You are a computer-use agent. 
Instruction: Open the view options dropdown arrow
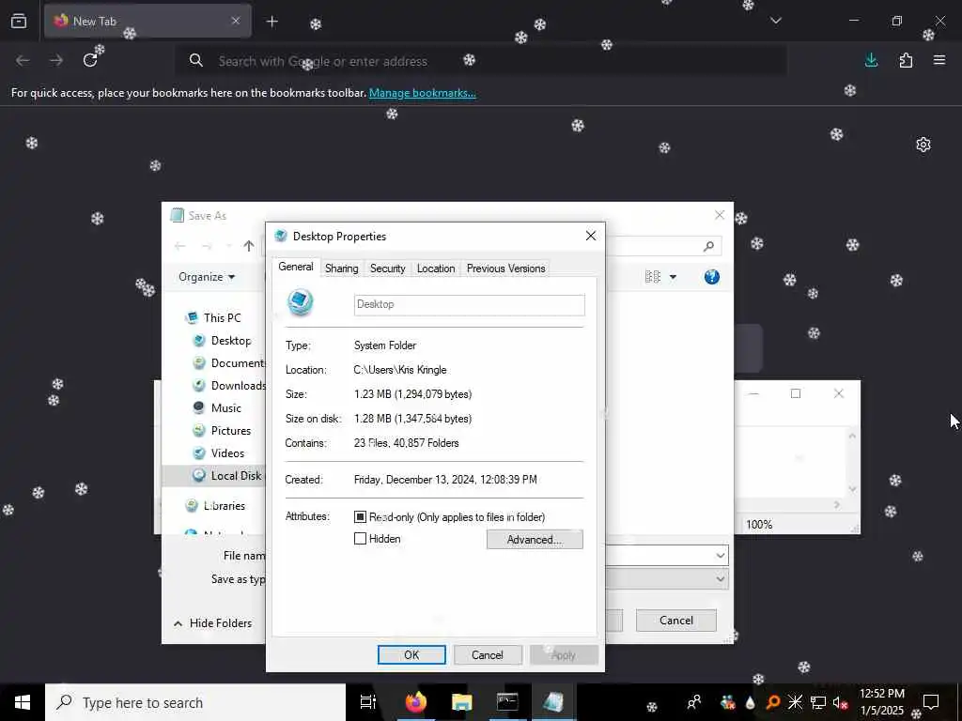pos(673,277)
